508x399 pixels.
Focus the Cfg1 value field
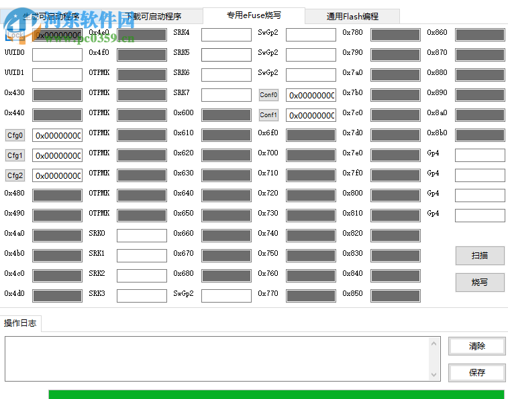[57, 155]
